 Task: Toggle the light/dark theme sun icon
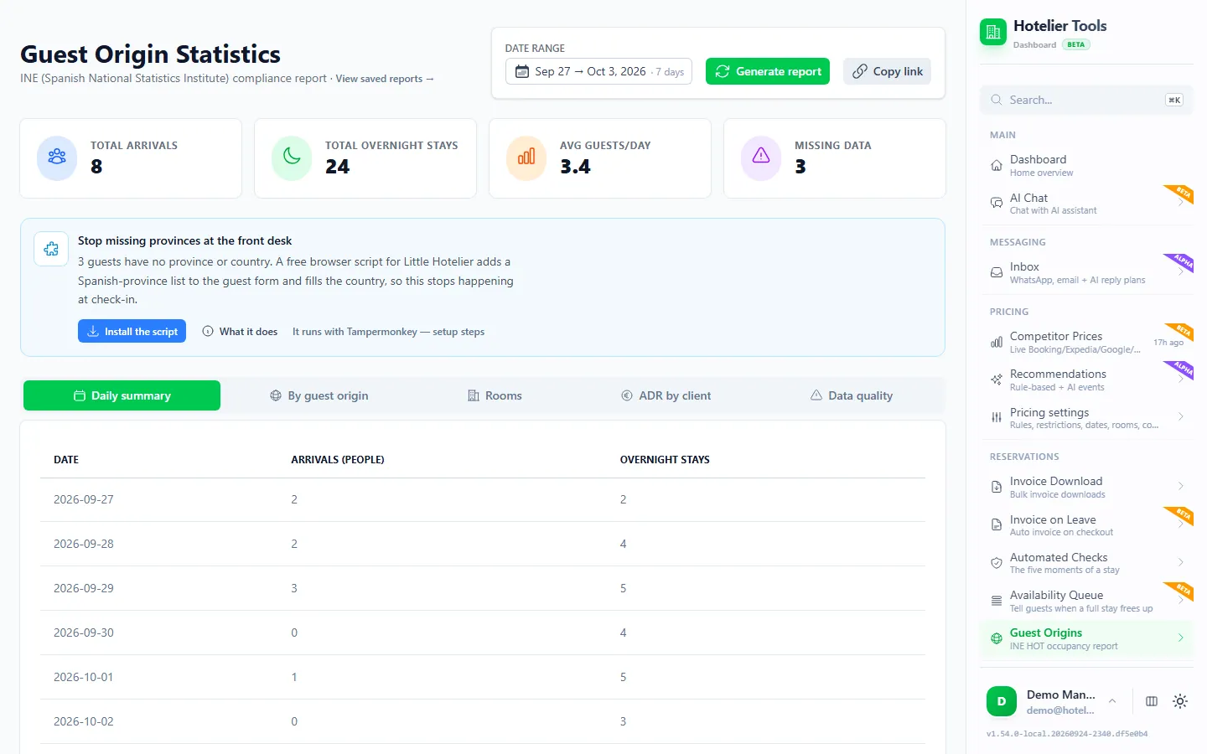[1180, 701]
